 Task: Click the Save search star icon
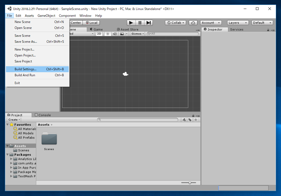pyautogui.click(x=196, y=119)
